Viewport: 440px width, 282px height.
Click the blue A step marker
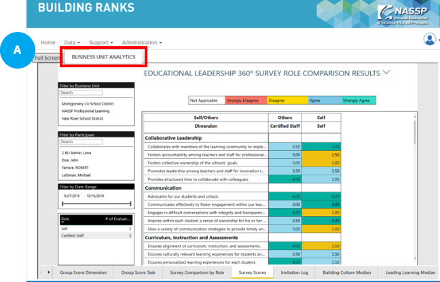(16, 51)
